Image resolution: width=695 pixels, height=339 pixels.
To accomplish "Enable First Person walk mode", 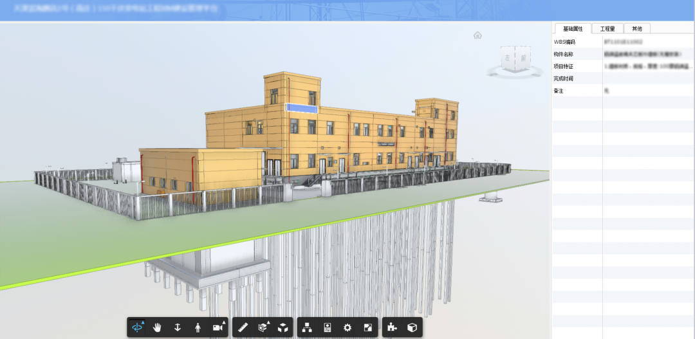I will [198, 327].
